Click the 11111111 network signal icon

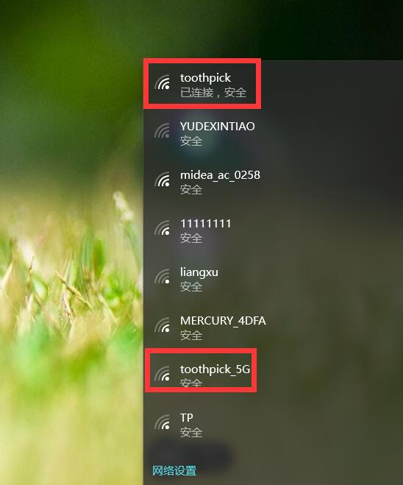163,228
